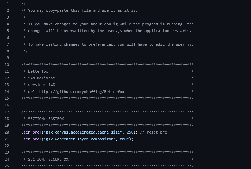Click line number 25 in gutter
Viewport: 251px width, 169px height.
pyautogui.click(x=7, y=166)
